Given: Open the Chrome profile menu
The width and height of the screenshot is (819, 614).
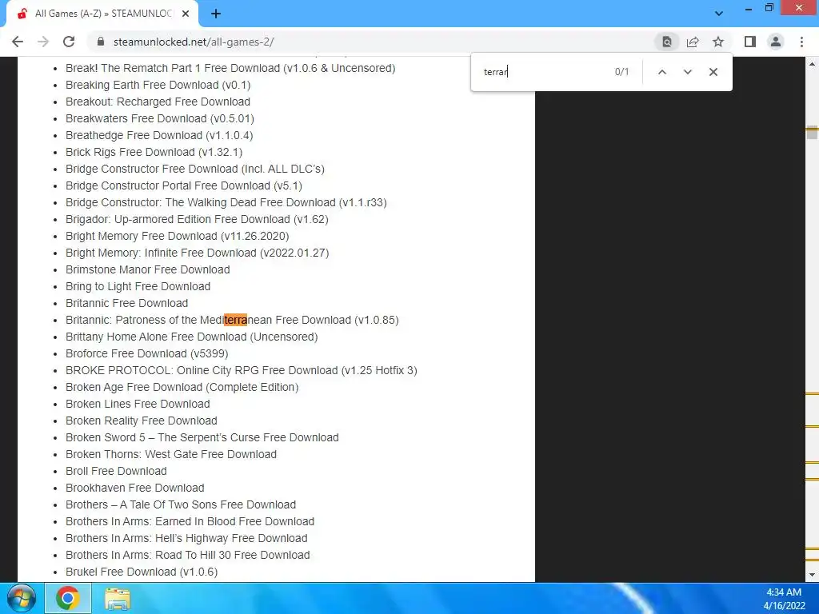Looking at the screenshot, I should point(776,42).
